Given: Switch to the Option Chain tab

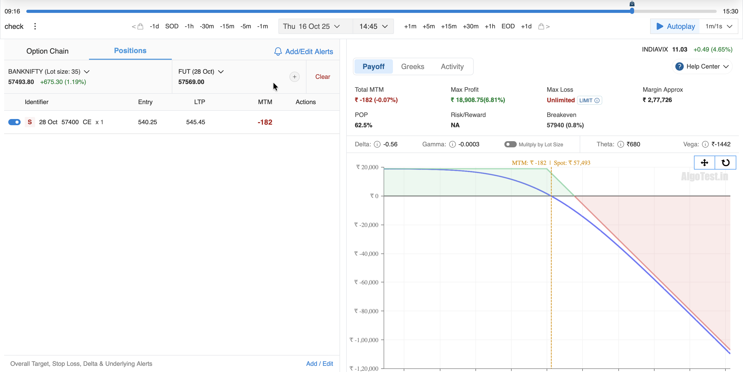Looking at the screenshot, I should pyautogui.click(x=47, y=51).
